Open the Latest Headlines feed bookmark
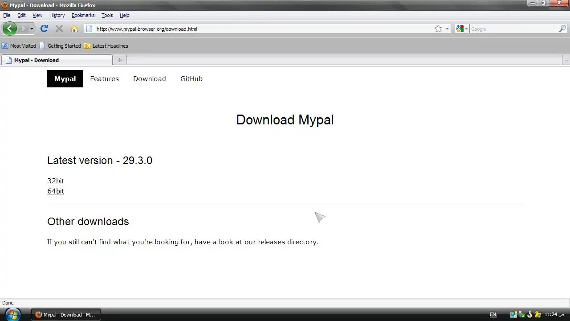 (x=106, y=46)
